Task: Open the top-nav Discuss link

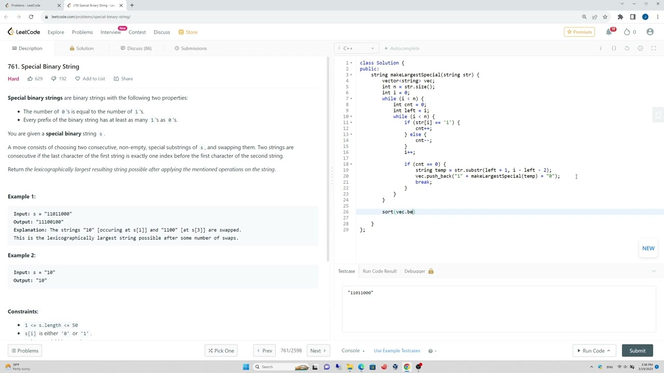Action: (x=162, y=32)
